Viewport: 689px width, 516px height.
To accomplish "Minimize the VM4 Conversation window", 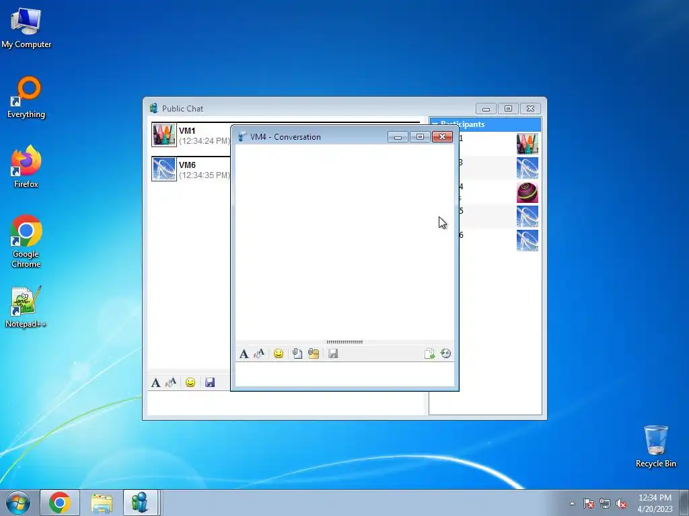I will (398, 137).
